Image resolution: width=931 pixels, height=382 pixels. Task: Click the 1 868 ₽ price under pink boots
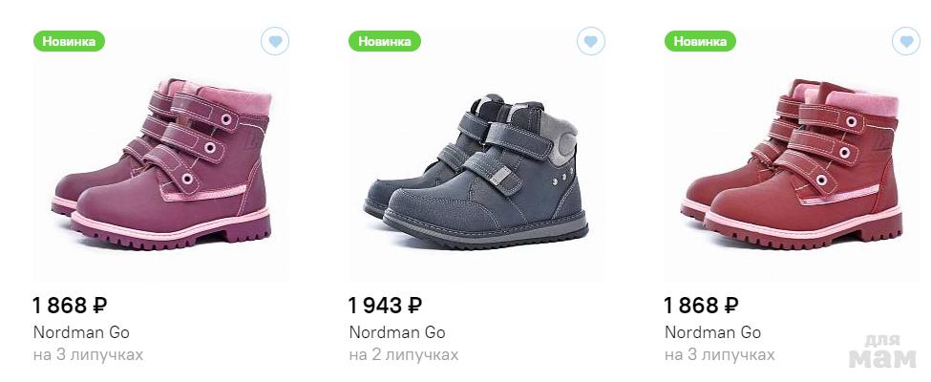tap(70, 306)
